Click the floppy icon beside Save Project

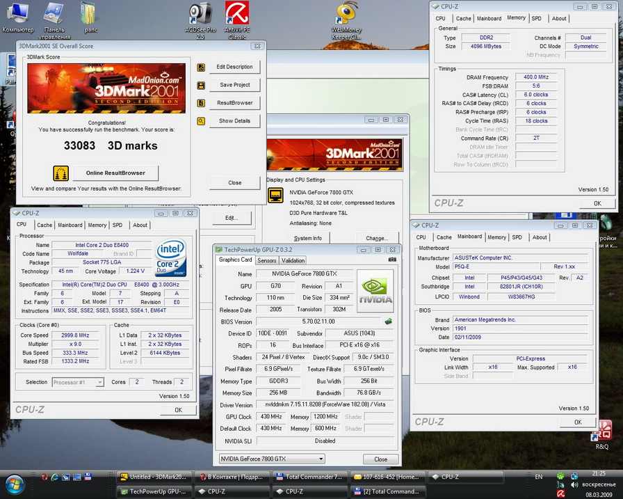201,85
